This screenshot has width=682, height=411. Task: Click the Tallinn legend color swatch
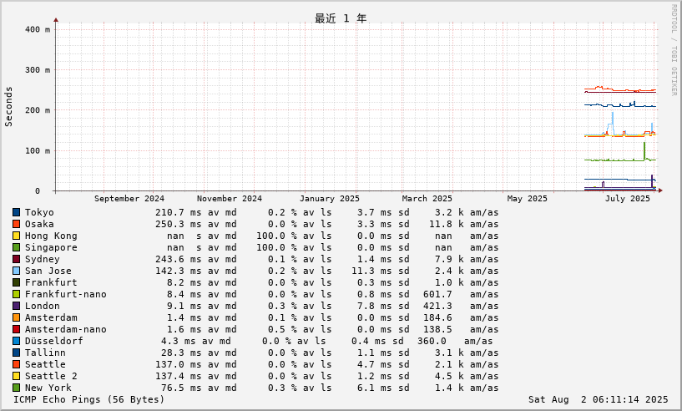[x=16, y=353]
